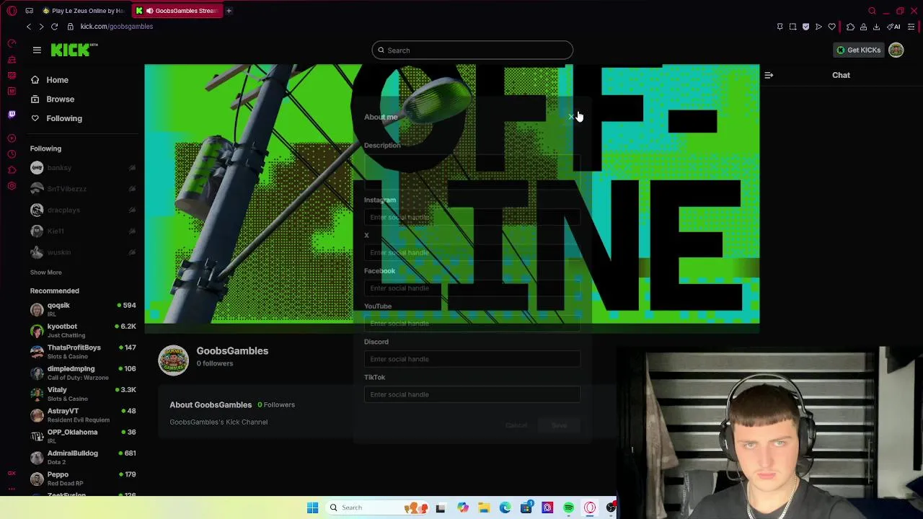Image resolution: width=923 pixels, height=519 pixels.
Task: Click the padlock site info icon
Action: [x=70, y=27]
